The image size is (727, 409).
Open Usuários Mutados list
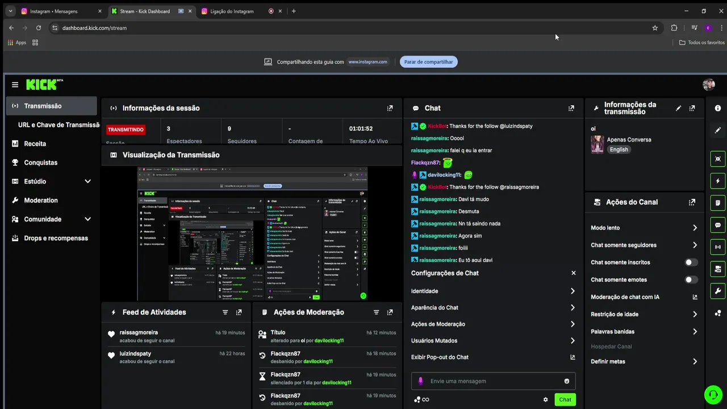coord(493,340)
